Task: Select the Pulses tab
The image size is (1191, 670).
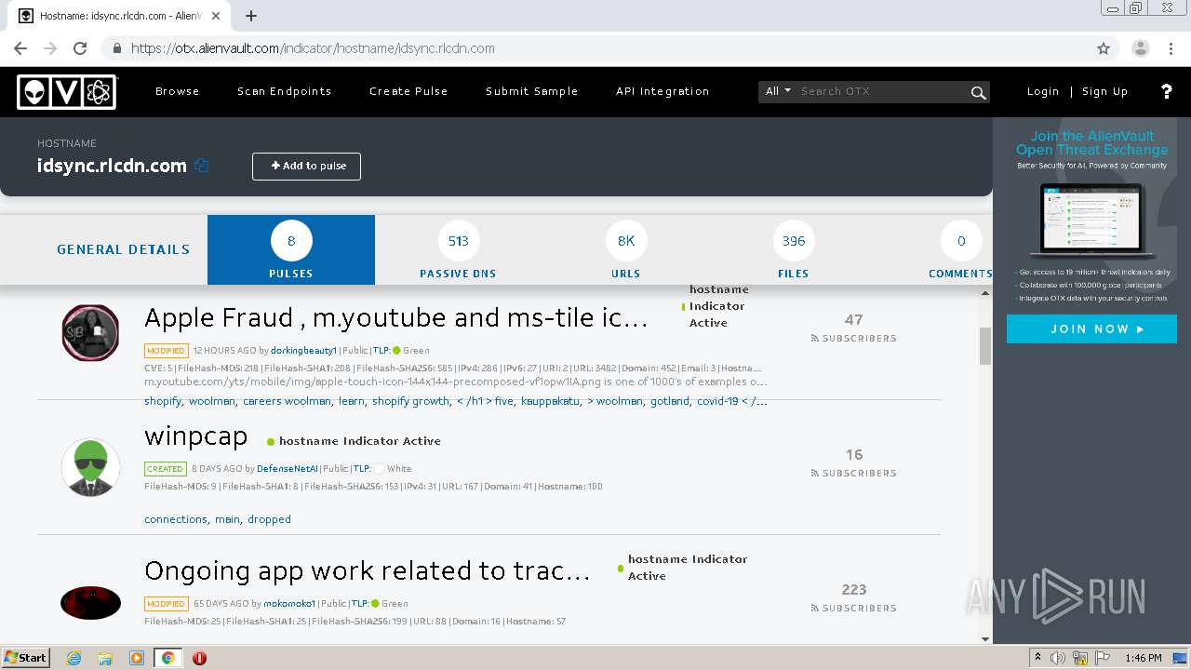Action: pyautogui.click(x=291, y=249)
